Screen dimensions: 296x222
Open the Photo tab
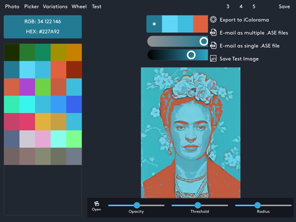tap(12, 7)
